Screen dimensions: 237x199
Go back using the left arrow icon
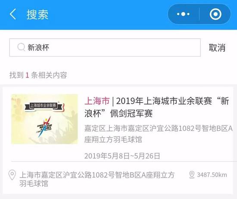pyautogui.click(x=13, y=14)
